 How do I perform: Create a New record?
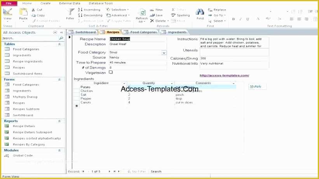[156, 10]
